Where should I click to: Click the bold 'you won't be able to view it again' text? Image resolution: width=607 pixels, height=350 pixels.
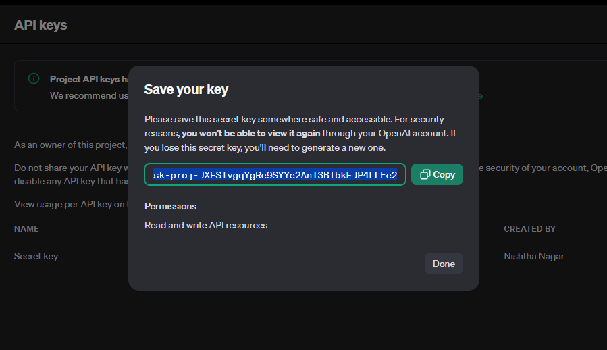tap(251, 133)
